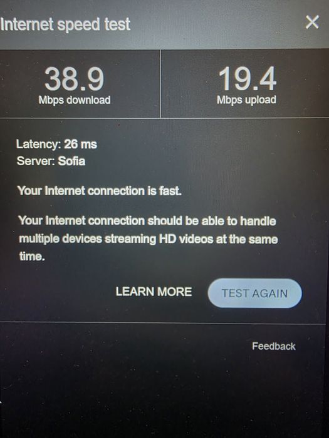The height and width of the screenshot is (438, 329).
Task: Click the TEST AGAIN button
Action: [x=255, y=293]
